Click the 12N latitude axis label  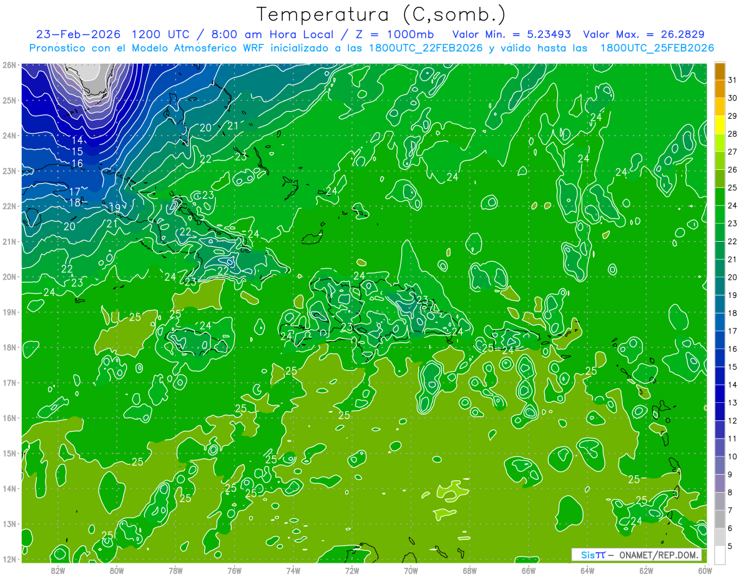click(9, 559)
